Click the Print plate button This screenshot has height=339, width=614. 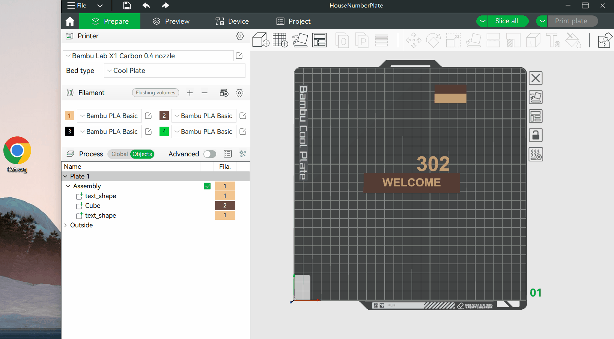(573, 21)
